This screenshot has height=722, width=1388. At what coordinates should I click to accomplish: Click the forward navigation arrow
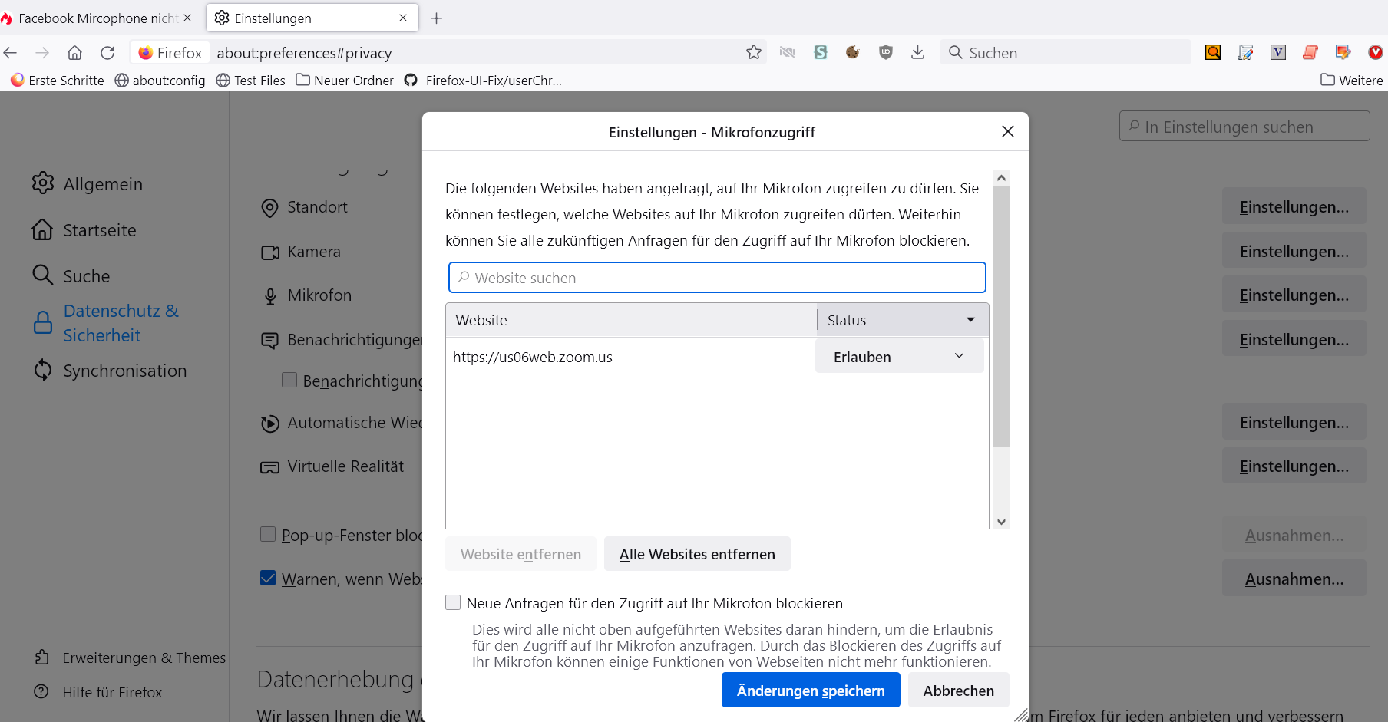42,52
